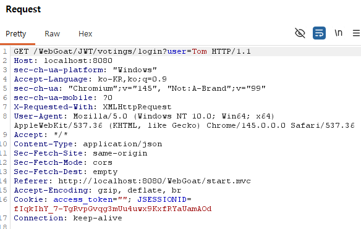Click line number 9 in the gutter
Image resolution: width=361 pixels, height=229 pixels.
click(x=5, y=135)
